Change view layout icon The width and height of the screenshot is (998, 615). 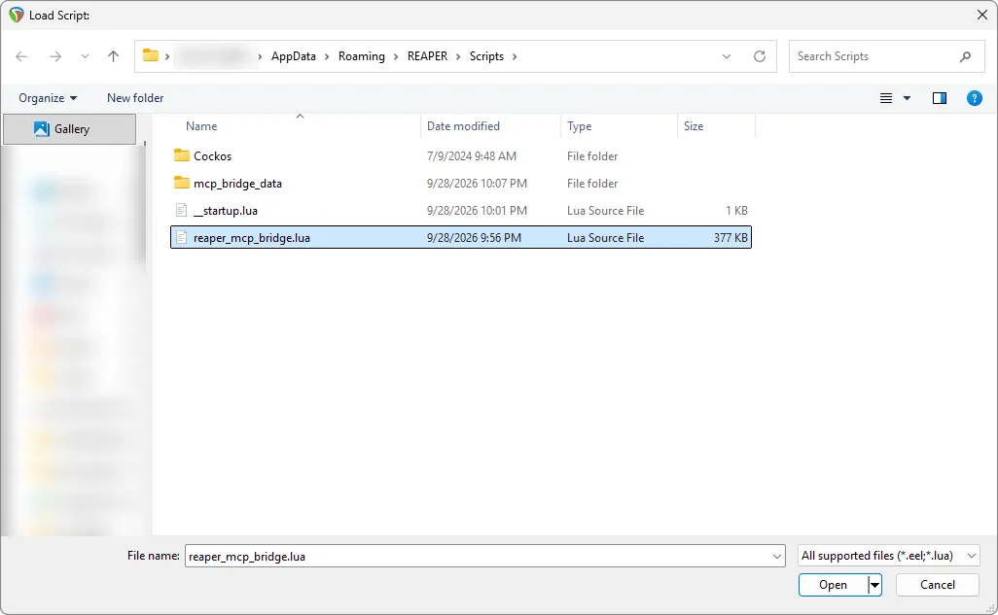[886, 98]
